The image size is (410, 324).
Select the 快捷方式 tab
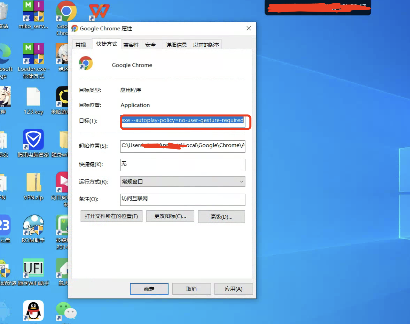pos(106,44)
